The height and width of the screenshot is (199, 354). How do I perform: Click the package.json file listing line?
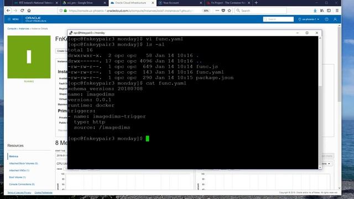point(150,77)
